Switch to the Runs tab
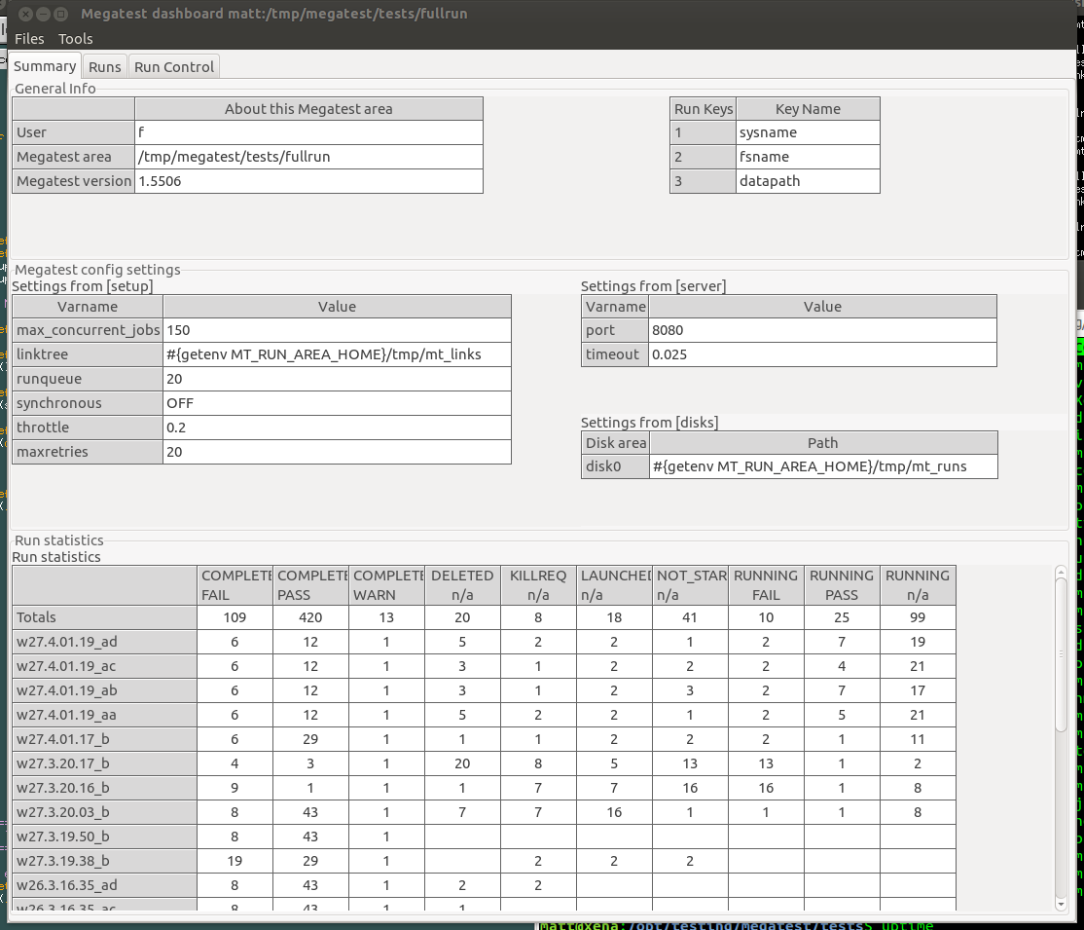 (x=105, y=66)
